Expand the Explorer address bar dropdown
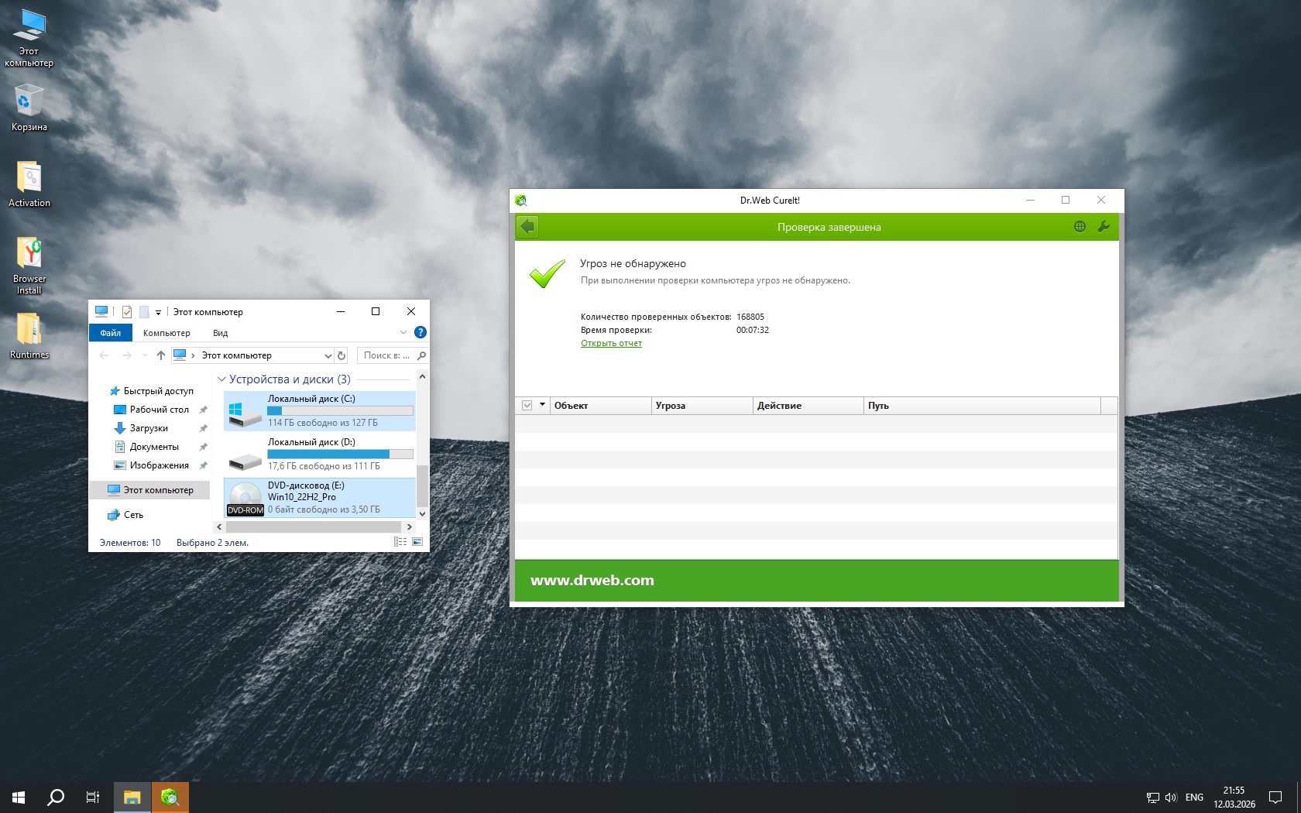The height and width of the screenshot is (813, 1301). 328,355
